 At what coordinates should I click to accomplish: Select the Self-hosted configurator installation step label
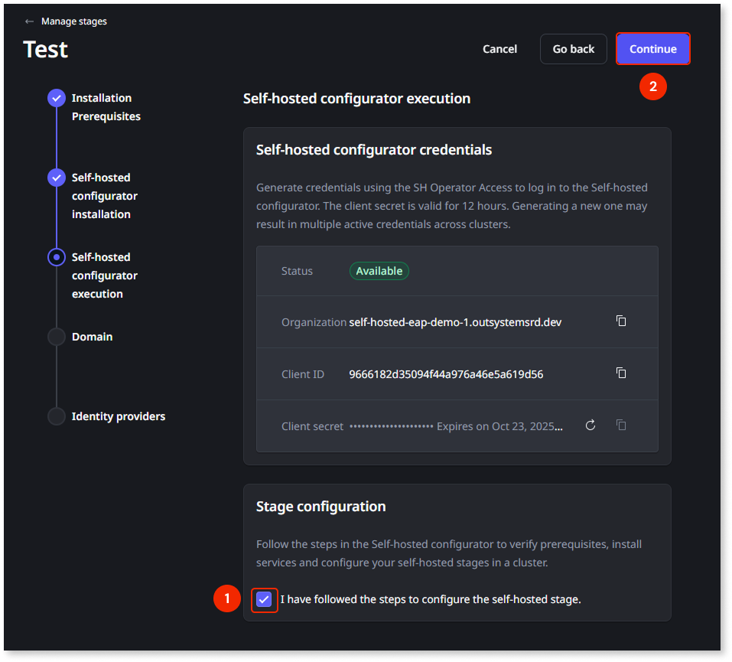(105, 196)
